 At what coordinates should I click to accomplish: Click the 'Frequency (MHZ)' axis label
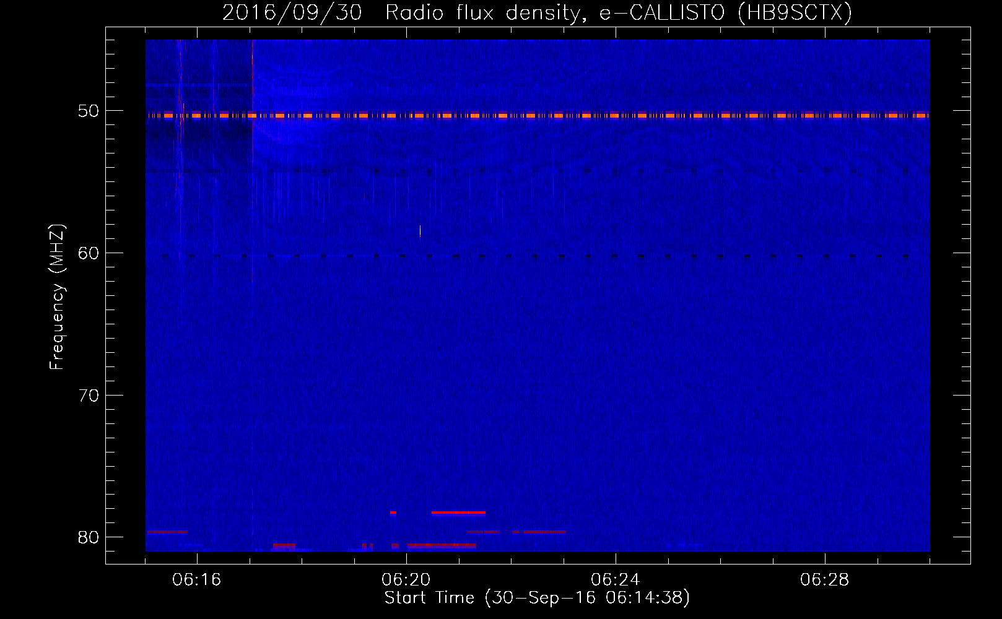(x=57, y=298)
